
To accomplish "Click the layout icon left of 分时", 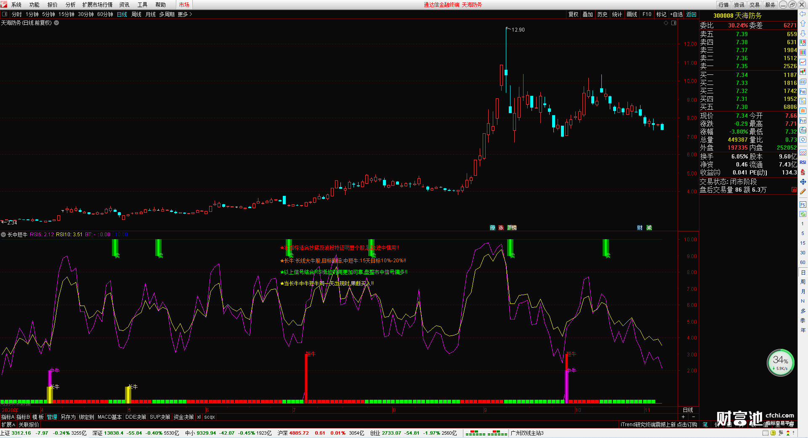I will point(5,14).
